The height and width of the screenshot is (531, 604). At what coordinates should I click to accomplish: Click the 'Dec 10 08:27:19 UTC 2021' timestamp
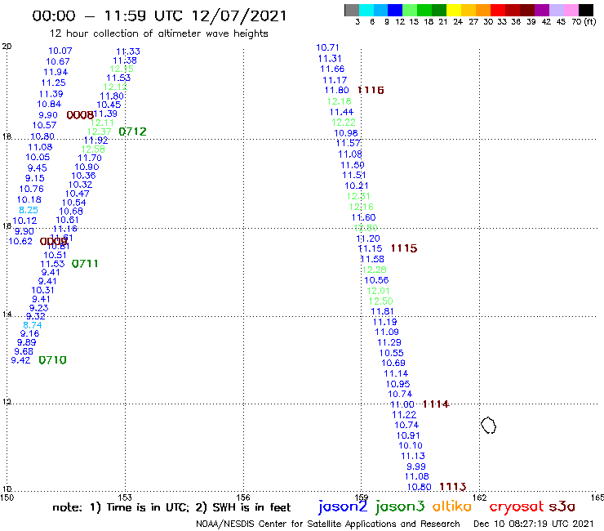(x=533, y=524)
